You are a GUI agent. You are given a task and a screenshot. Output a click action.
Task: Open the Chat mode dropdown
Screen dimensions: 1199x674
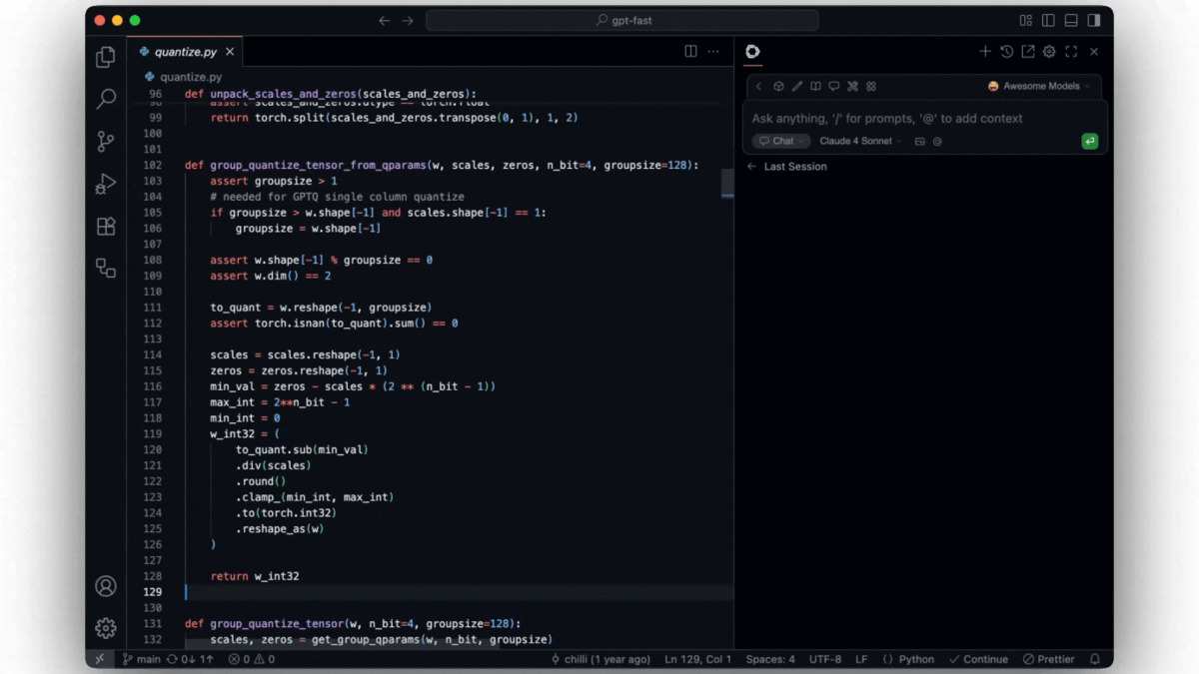[781, 141]
